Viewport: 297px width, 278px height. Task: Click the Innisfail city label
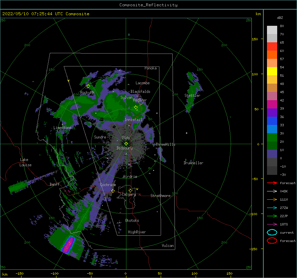[x=133, y=120]
